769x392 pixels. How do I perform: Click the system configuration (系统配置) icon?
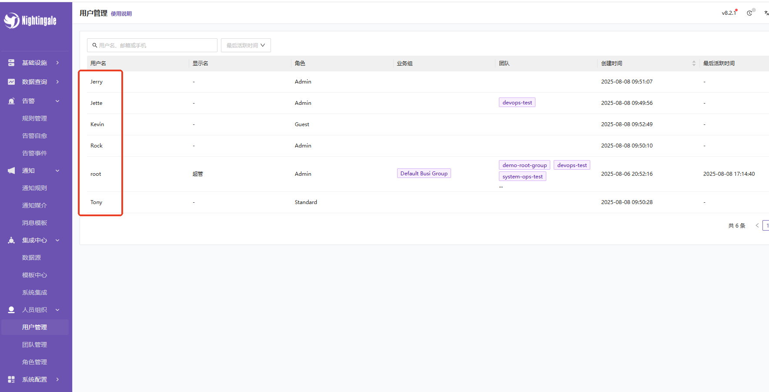pos(11,379)
